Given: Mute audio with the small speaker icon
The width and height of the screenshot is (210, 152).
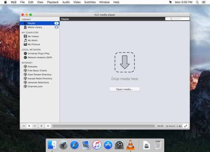Looking at the screenshot, I should pyautogui.click(x=167, y=126).
